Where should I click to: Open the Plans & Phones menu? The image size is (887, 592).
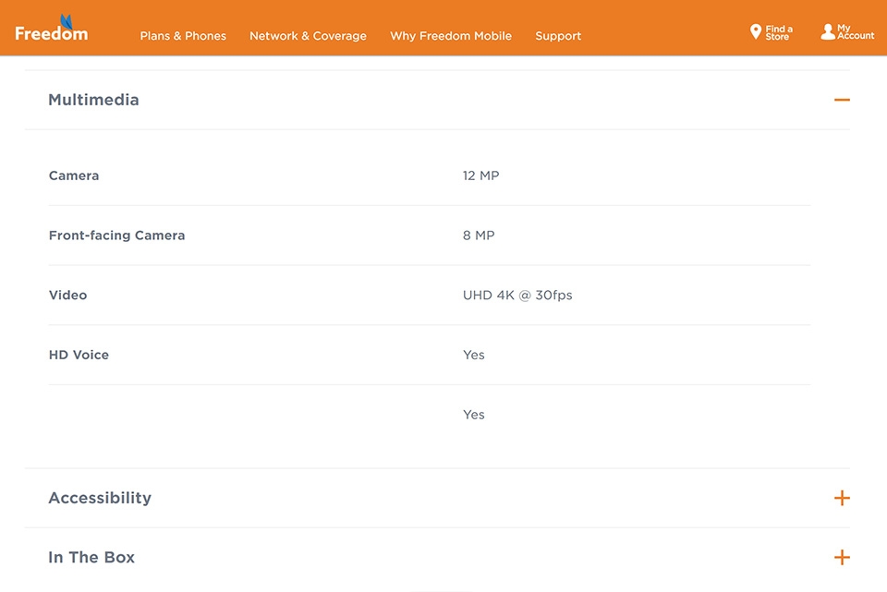pos(183,36)
